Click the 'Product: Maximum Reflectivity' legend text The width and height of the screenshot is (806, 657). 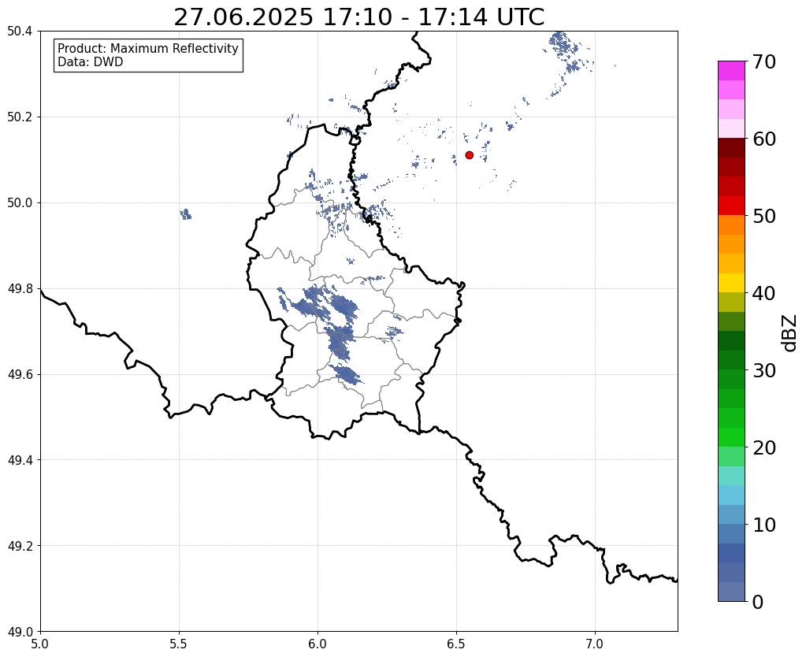click(148, 48)
